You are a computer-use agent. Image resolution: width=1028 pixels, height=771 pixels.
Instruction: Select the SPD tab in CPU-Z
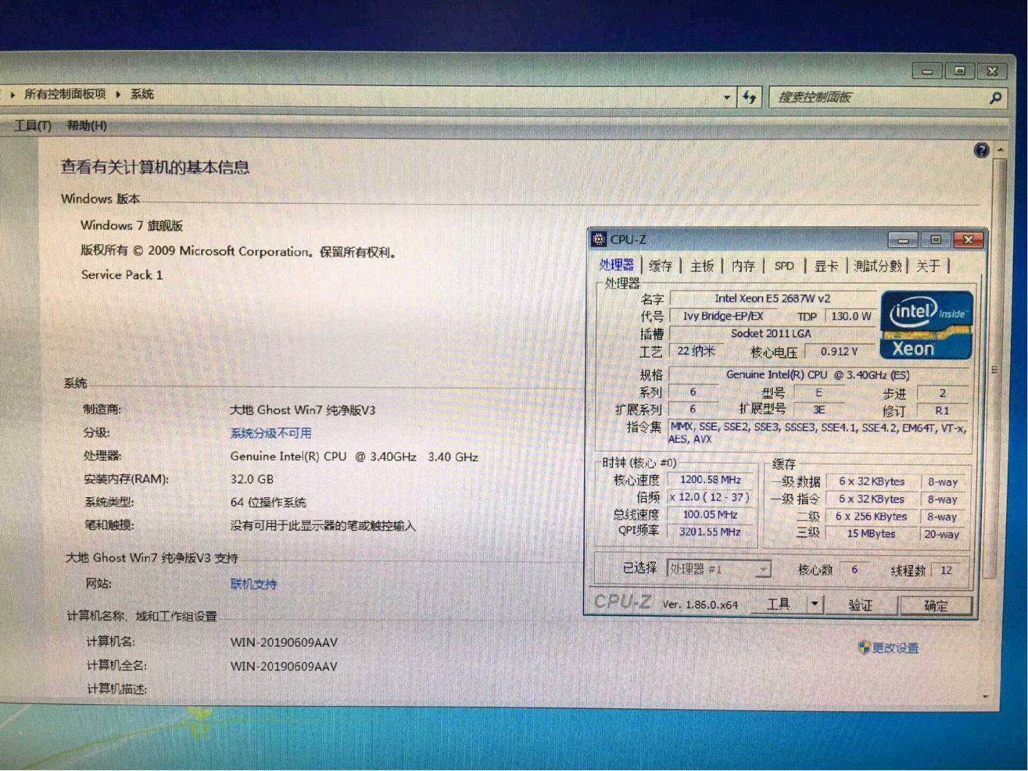click(x=784, y=266)
